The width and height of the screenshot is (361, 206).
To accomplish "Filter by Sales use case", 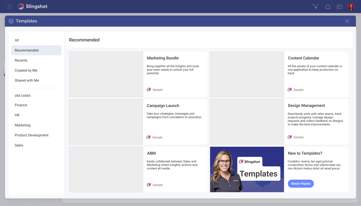I will pyautogui.click(x=36, y=145).
